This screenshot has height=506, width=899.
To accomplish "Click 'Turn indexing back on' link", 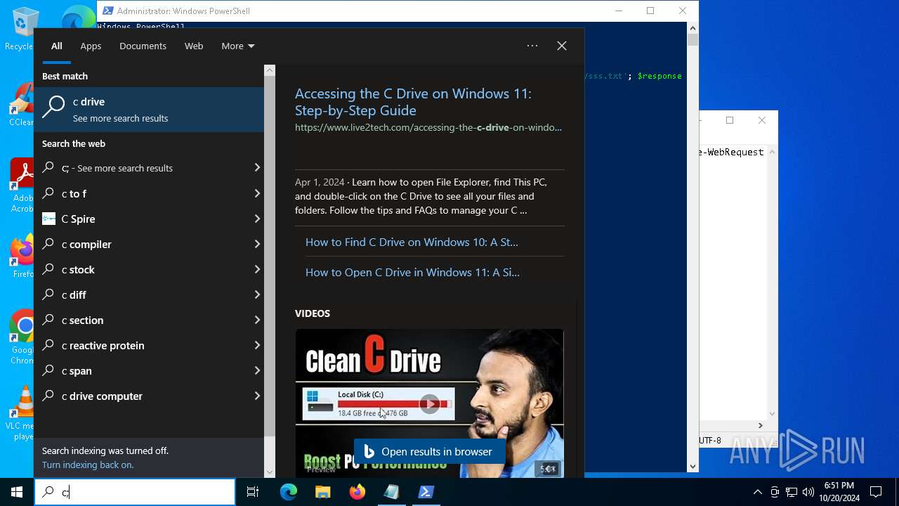I will pyautogui.click(x=88, y=465).
